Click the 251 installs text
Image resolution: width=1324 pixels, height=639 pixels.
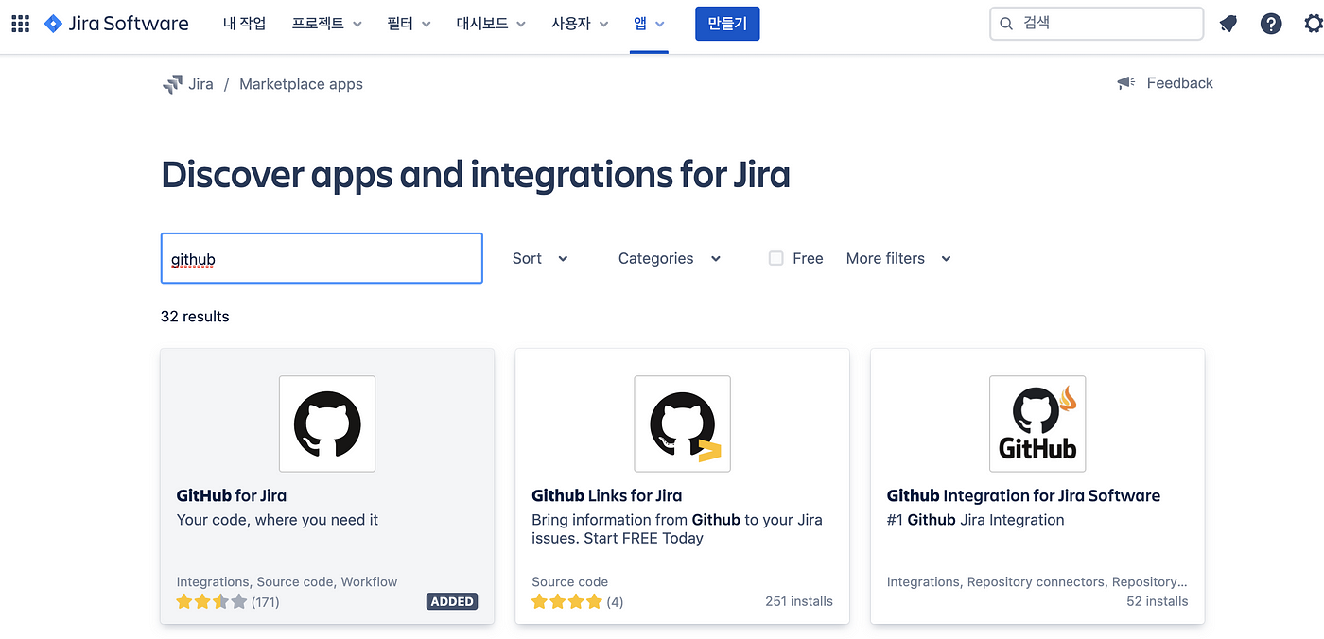pos(799,601)
